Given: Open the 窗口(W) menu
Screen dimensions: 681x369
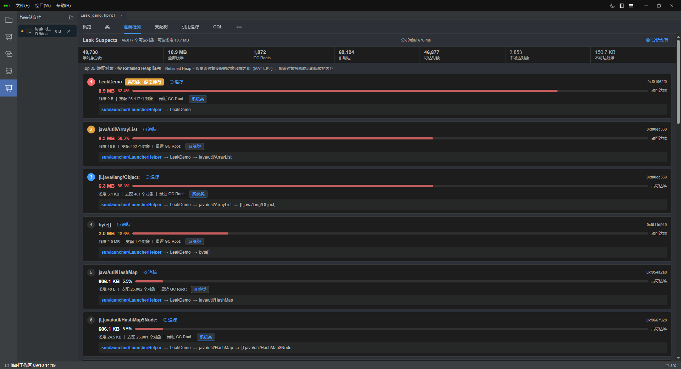Looking at the screenshot, I should coord(43,6).
